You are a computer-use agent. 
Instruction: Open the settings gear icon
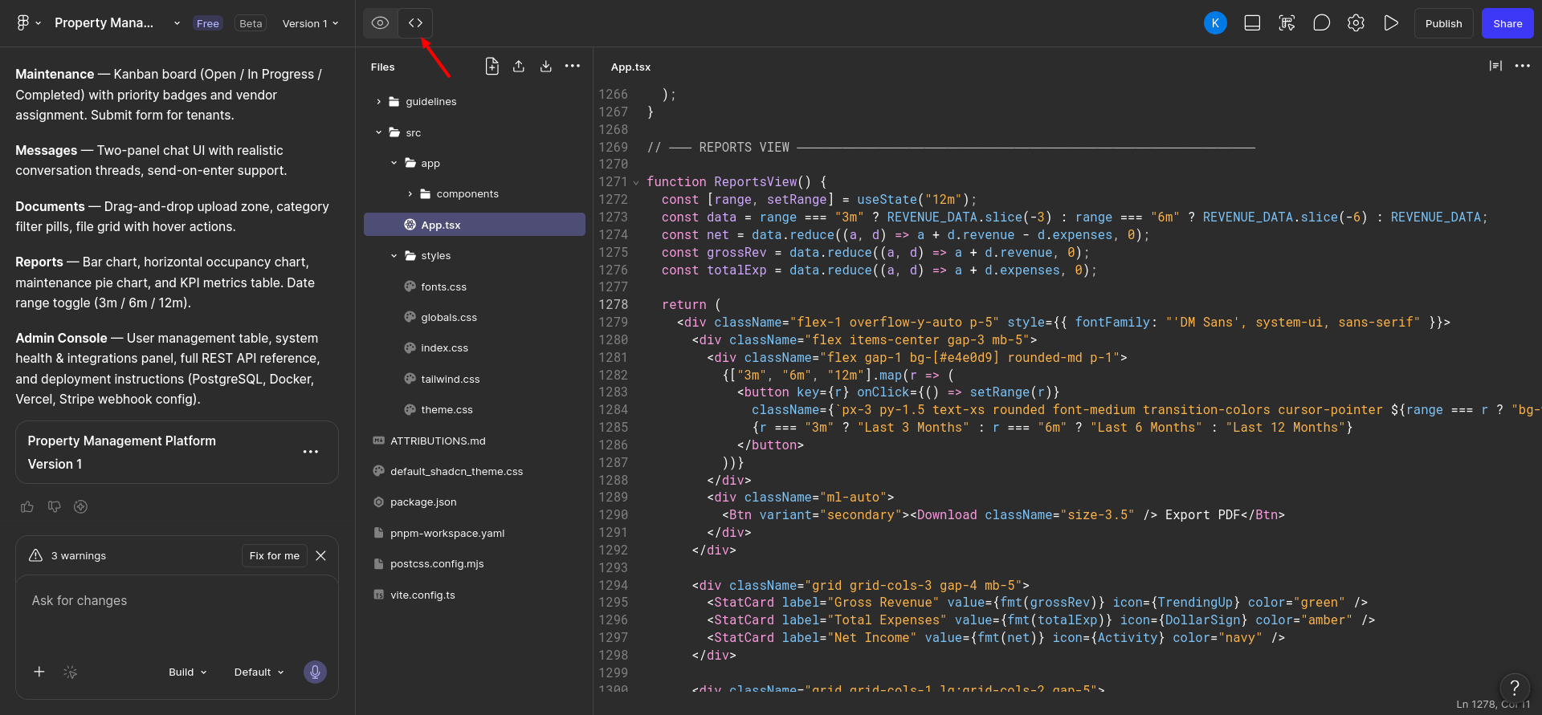[1356, 23]
